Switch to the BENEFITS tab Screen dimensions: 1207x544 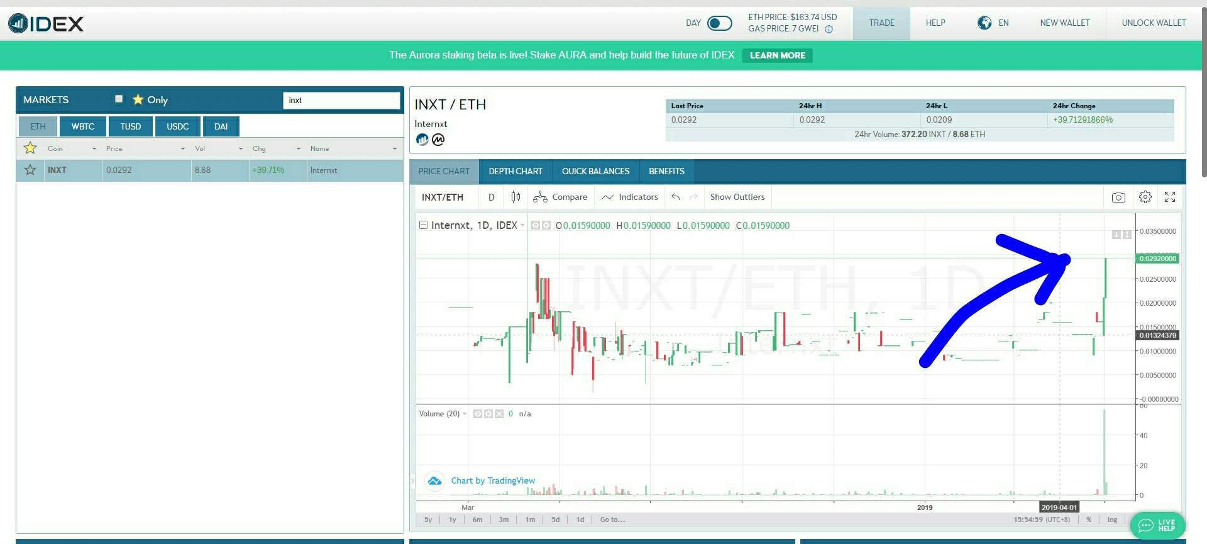click(x=666, y=171)
